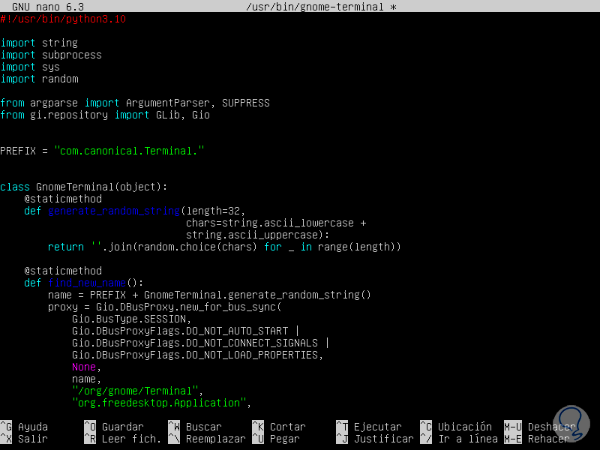The width and height of the screenshot is (600, 450).
Task: Click the 'from gi.repository import GLib, Gio' line
Action: 105,115
